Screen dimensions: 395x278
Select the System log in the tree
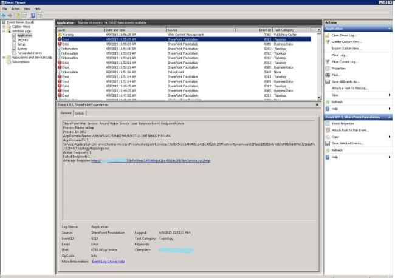[x=22, y=49]
